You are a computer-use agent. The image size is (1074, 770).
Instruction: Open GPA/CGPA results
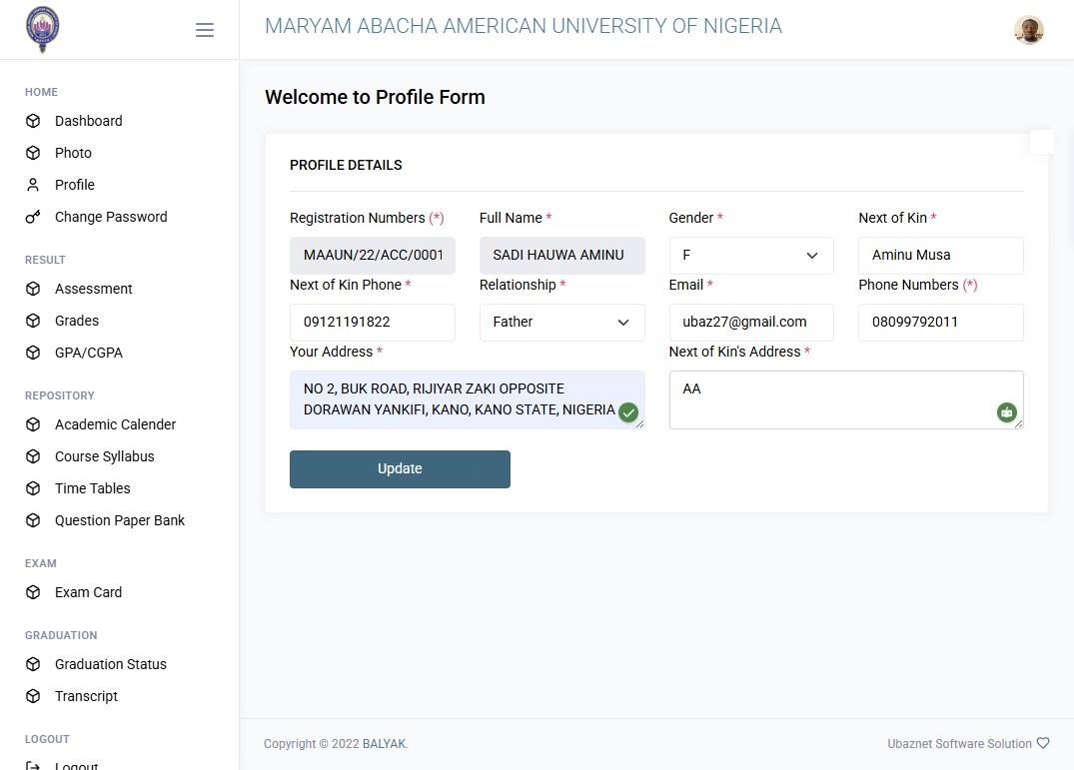(88, 353)
